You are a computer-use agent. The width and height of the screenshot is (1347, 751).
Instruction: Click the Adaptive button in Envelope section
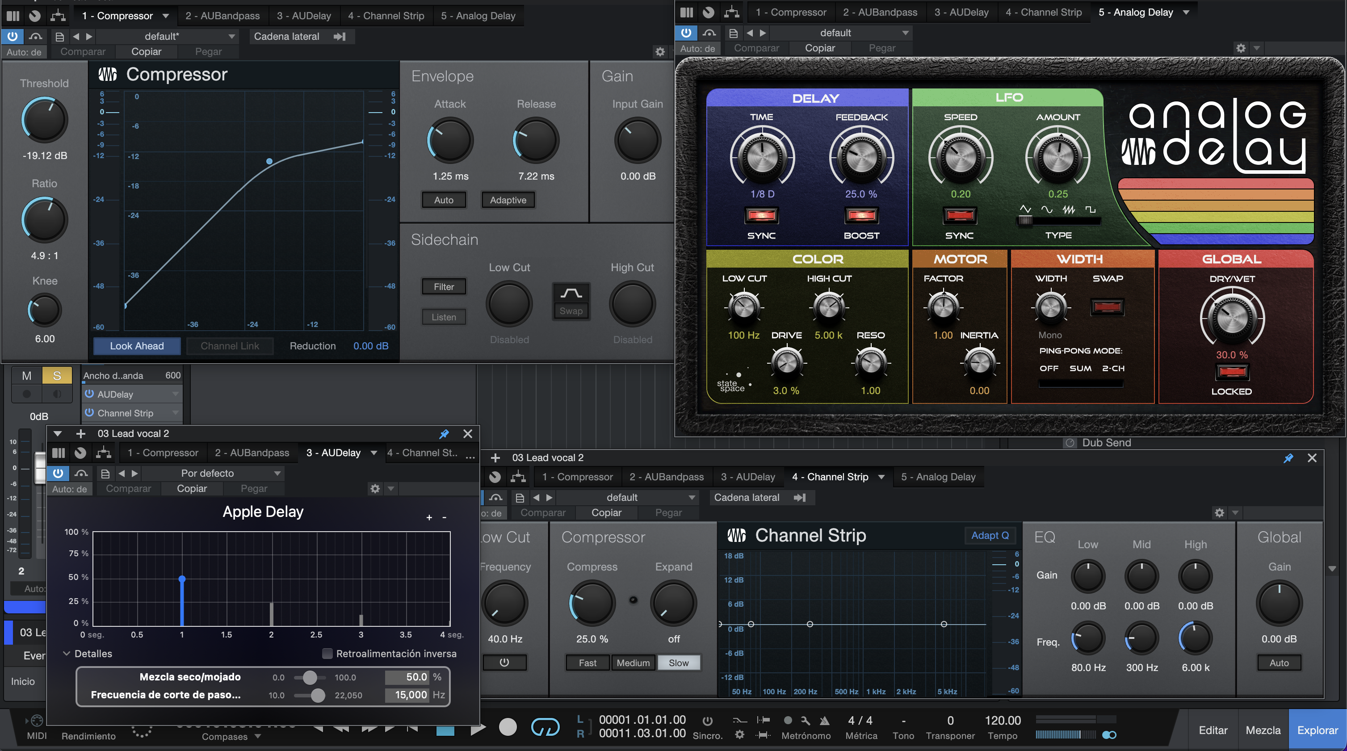pyautogui.click(x=508, y=200)
